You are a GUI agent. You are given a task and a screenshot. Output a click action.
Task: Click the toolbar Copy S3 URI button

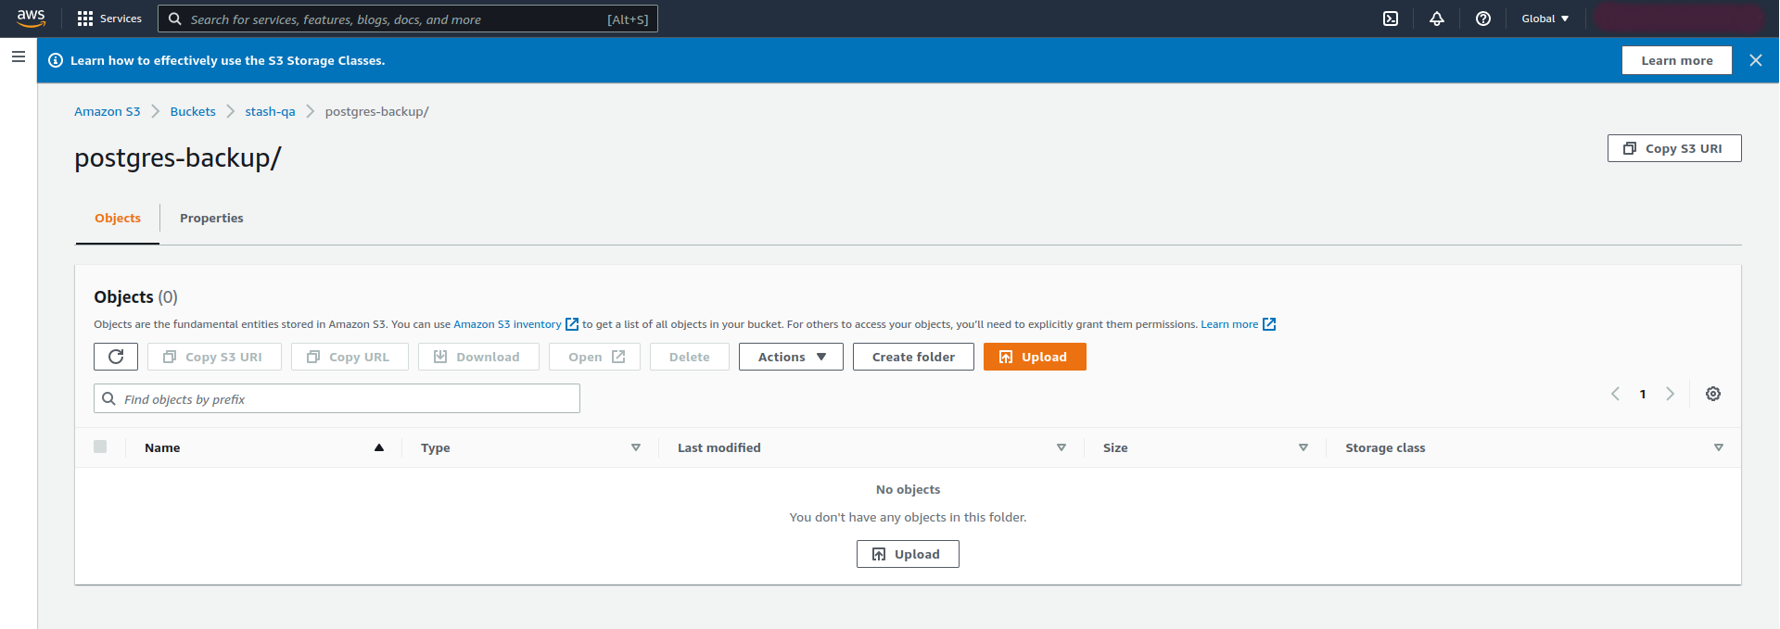pyautogui.click(x=214, y=357)
